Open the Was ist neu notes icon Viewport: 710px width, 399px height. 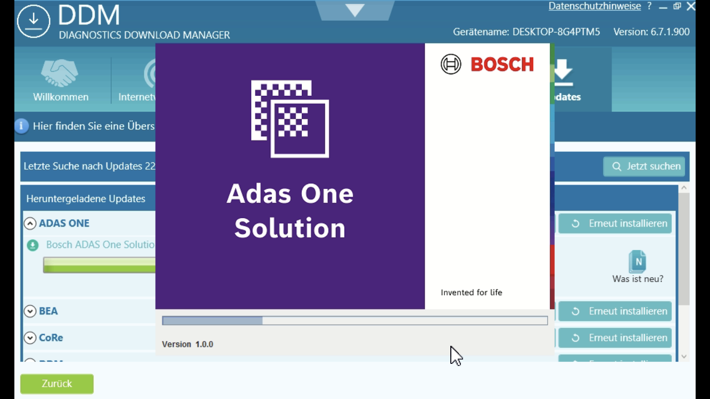[x=637, y=261]
